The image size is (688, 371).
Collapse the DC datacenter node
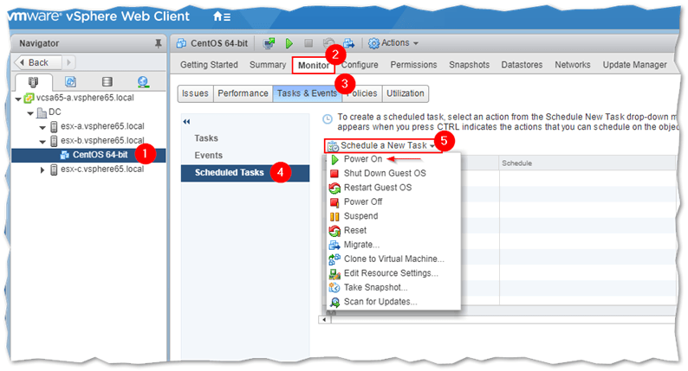pos(30,113)
